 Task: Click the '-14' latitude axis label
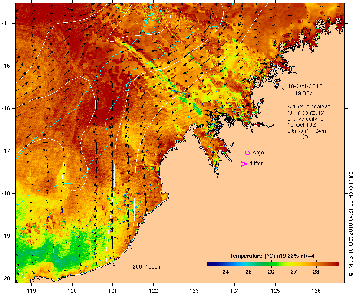coord(6,23)
